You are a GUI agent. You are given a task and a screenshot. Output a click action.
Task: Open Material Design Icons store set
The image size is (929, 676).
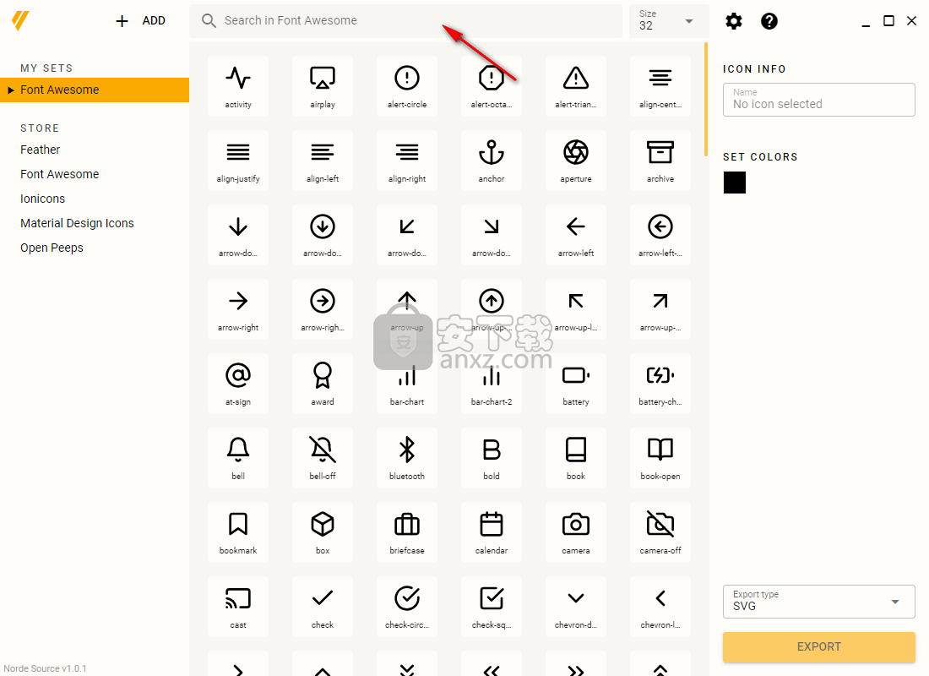point(77,223)
